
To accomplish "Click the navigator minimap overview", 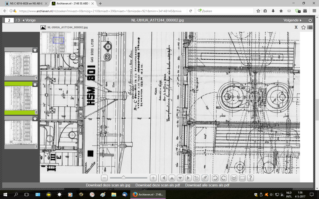I will pyautogui.click(x=56, y=42).
